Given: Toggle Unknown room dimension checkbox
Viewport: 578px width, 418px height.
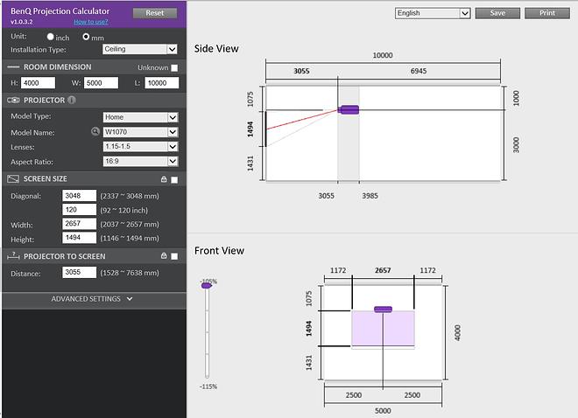Looking at the screenshot, I should pyautogui.click(x=174, y=67).
